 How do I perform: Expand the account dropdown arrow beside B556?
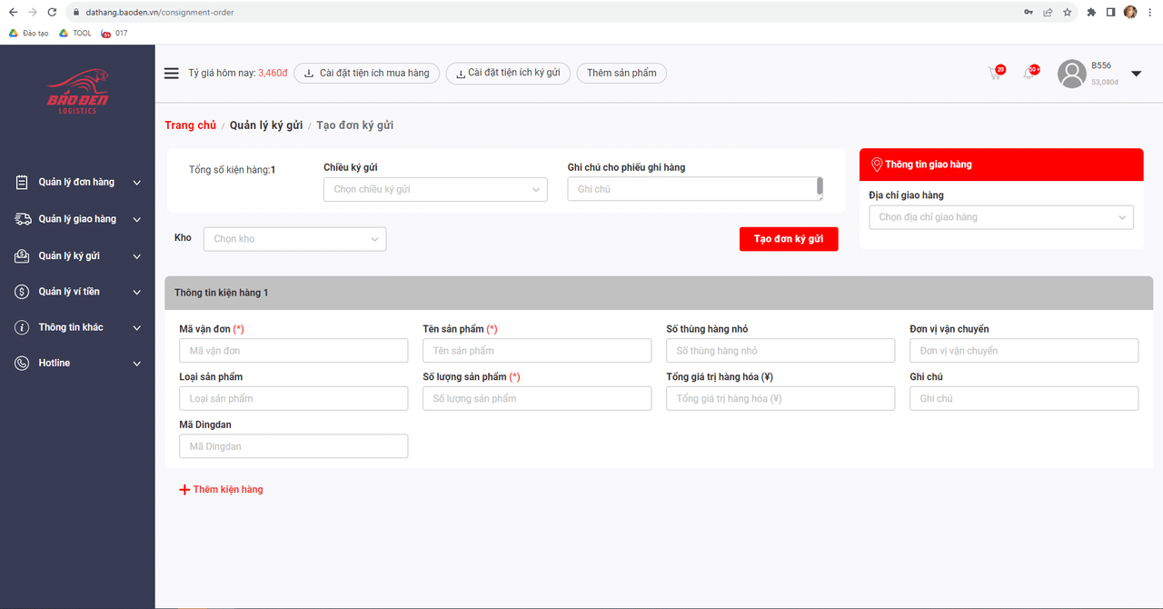(1136, 74)
